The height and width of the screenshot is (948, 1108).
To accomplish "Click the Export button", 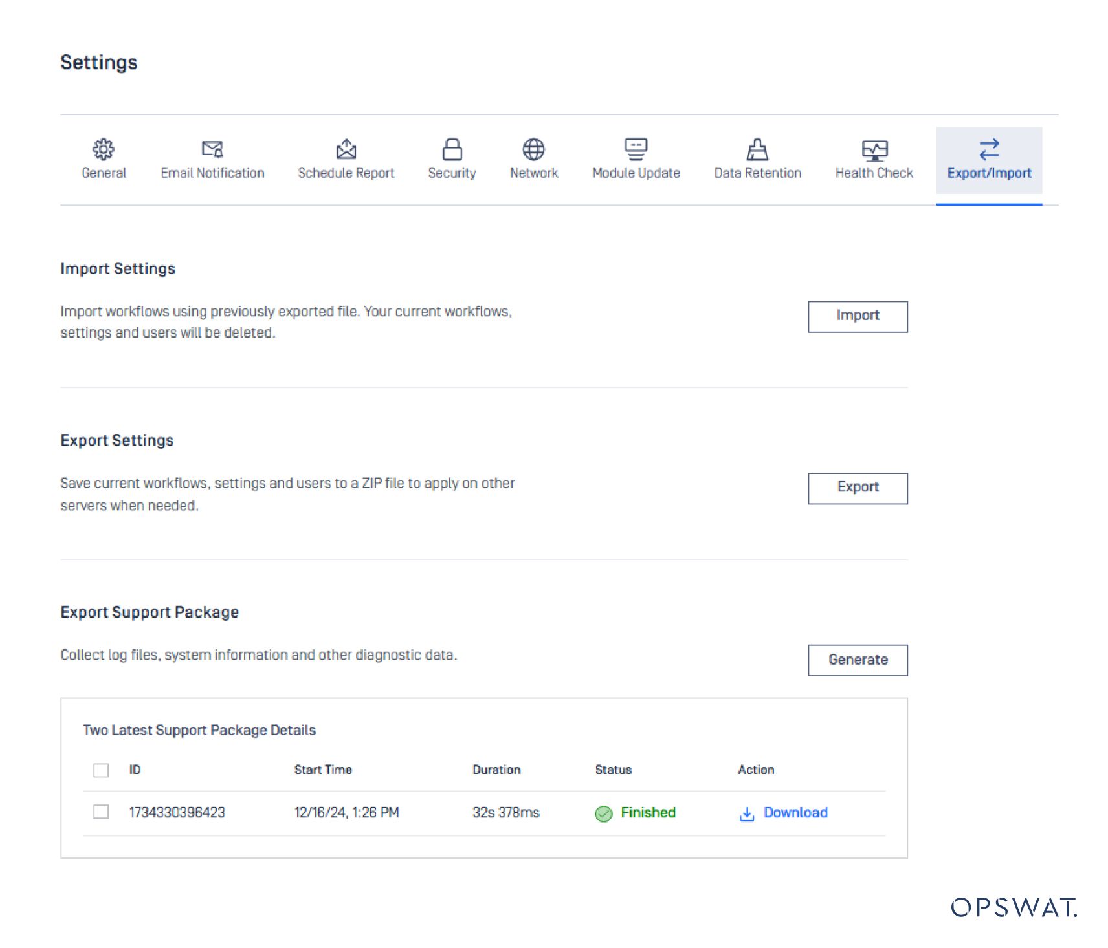I will point(857,488).
